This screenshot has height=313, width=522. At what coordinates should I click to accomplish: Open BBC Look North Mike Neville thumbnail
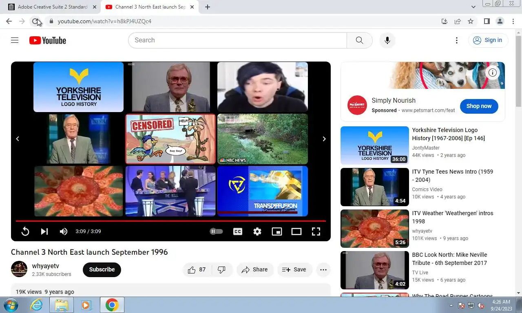pos(375,270)
